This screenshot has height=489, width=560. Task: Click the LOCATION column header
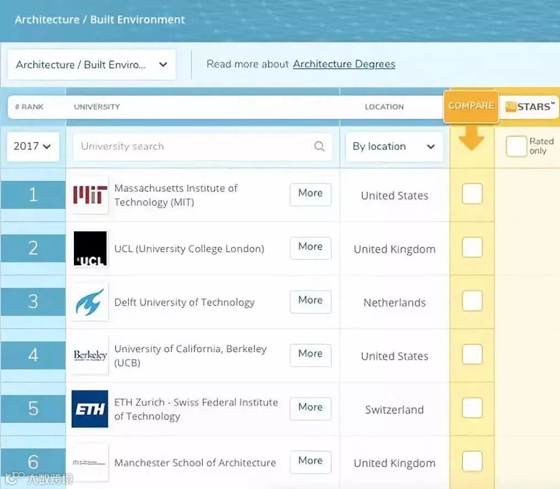384,107
